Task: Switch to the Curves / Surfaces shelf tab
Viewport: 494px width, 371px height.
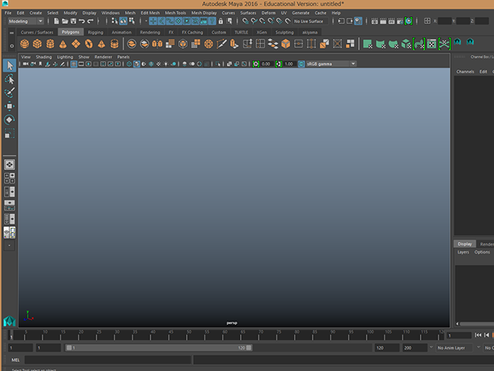Action: click(37, 32)
